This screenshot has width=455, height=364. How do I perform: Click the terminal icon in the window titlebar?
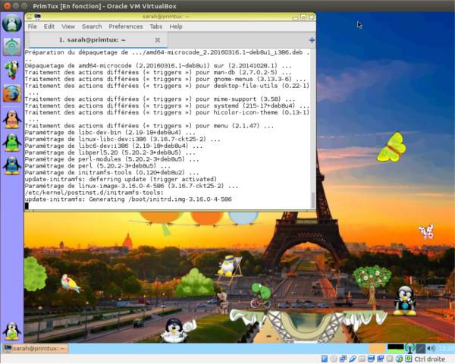37,17
